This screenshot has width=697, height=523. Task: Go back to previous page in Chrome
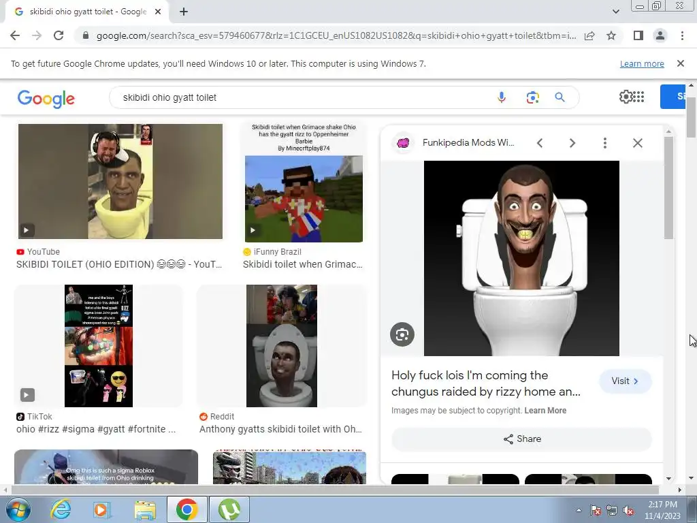tap(15, 35)
